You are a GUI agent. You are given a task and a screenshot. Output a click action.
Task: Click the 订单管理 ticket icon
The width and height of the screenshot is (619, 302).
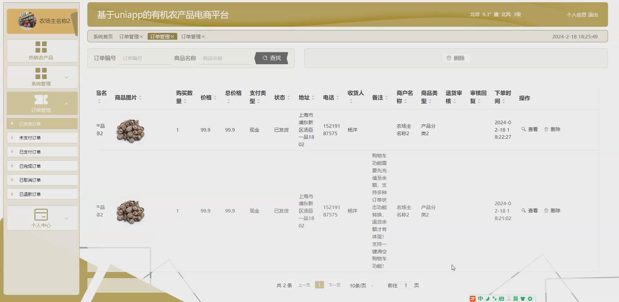(41, 100)
